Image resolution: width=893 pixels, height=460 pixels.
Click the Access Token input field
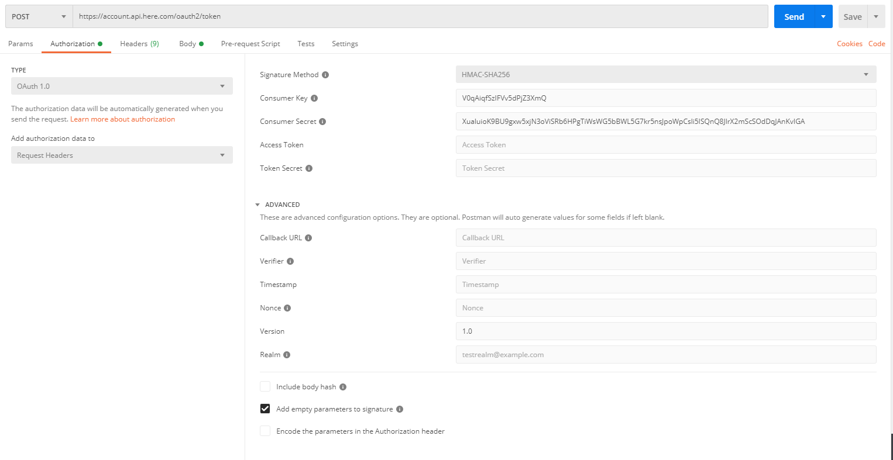(665, 144)
